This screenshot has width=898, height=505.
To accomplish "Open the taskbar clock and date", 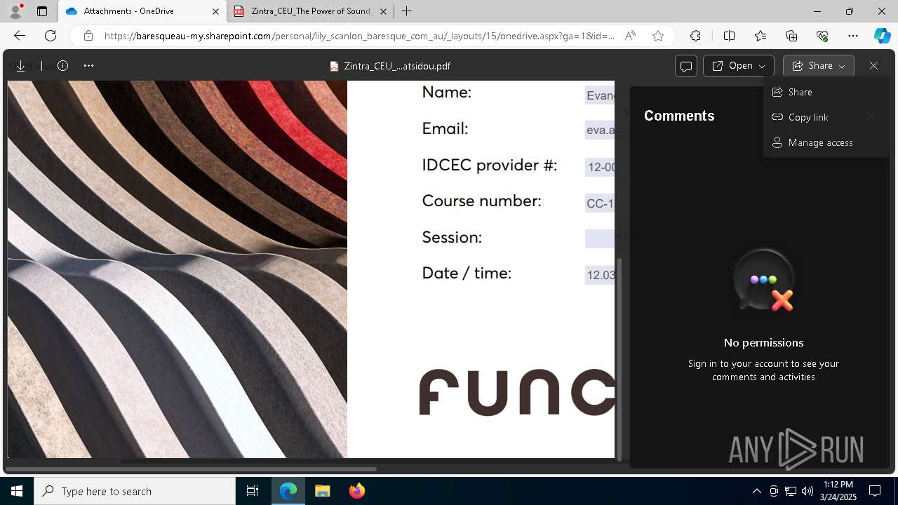I will 839,491.
